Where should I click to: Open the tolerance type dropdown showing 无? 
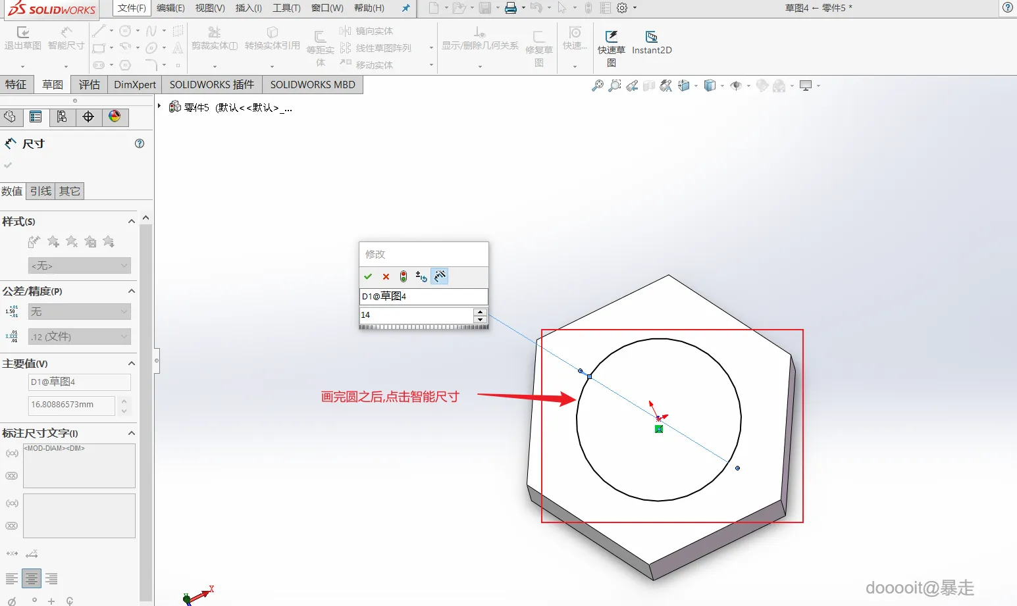80,311
